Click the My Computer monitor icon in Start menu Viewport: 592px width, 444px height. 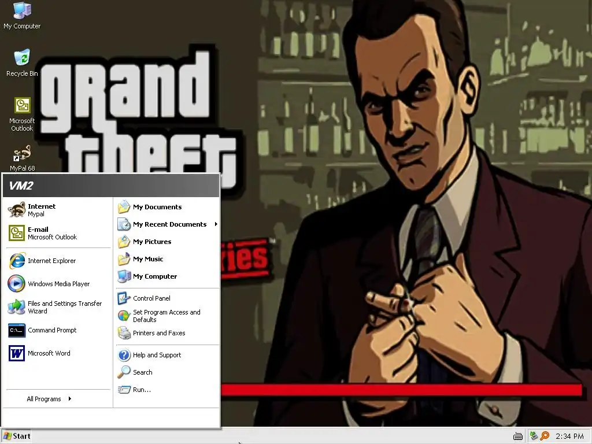124,276
